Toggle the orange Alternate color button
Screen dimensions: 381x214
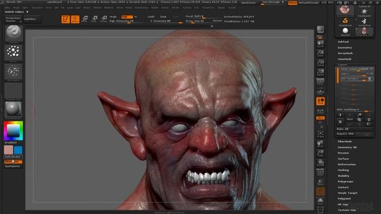pos(13,162)
